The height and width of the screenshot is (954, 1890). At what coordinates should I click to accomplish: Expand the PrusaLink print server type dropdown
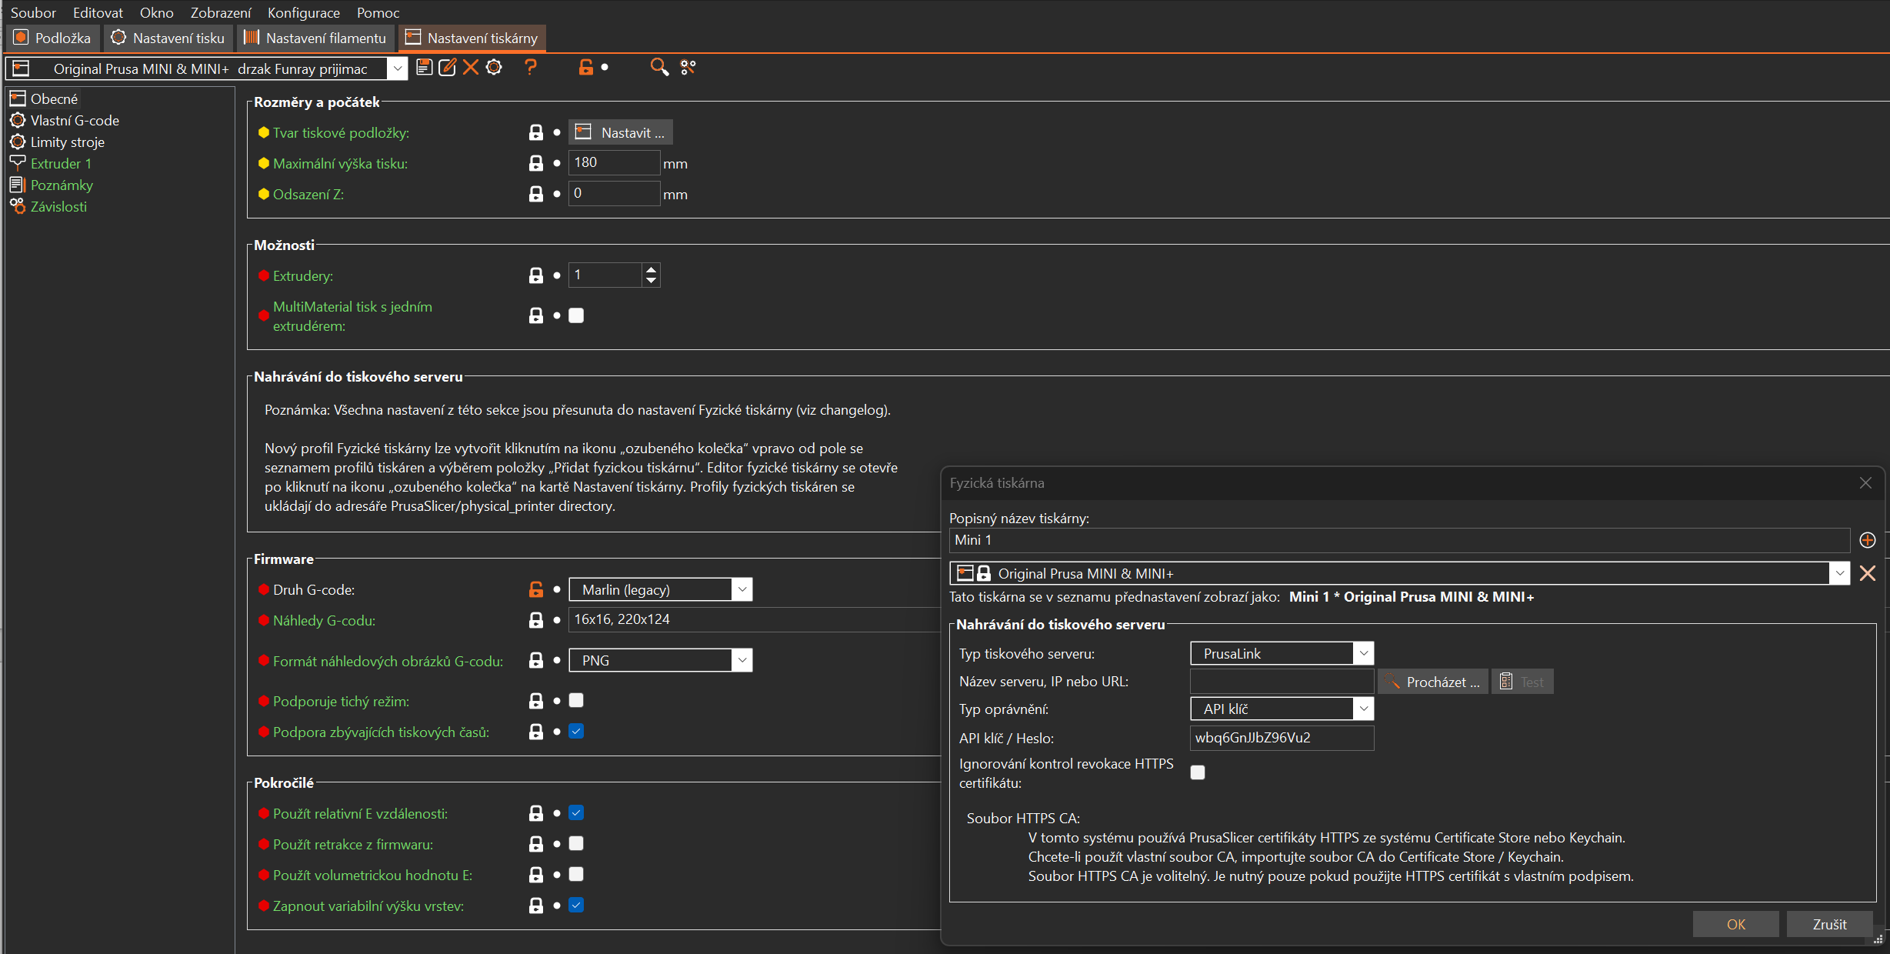tap(1363, 653)
